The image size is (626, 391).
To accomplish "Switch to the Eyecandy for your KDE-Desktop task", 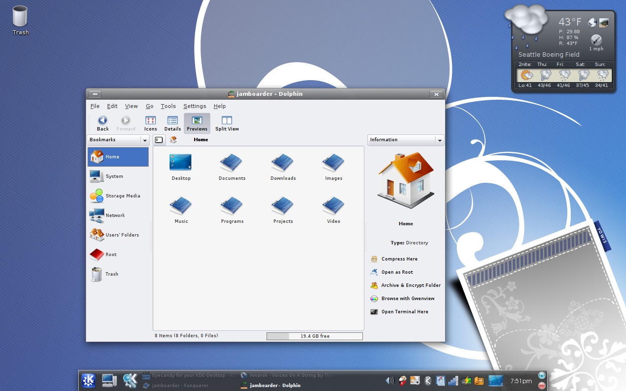I will tap(188, 375).
